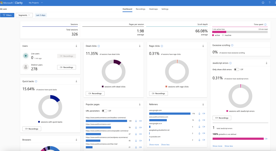This screenshot has width=276, height=151.
Task: Open Recordings for JavaScript errors
Action: pyautogui.click(x=222, y=118)
